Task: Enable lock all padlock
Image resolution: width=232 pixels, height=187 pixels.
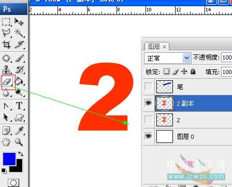Action: [x=193, y=71]
